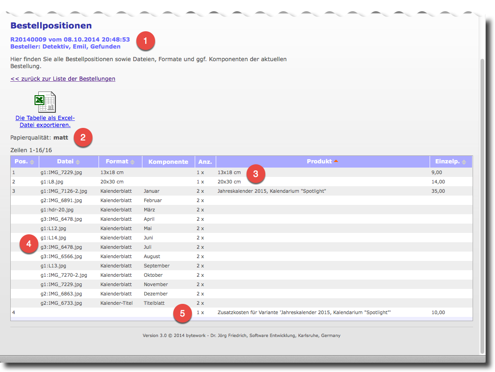Click the Zusatzkosten für Variante row text
Screen dimensions: 495x372
pos(304,312)
